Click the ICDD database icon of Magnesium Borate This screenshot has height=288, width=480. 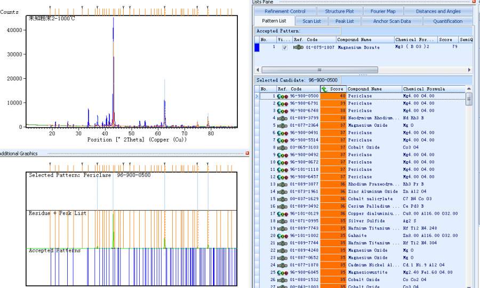coord(298,47)
